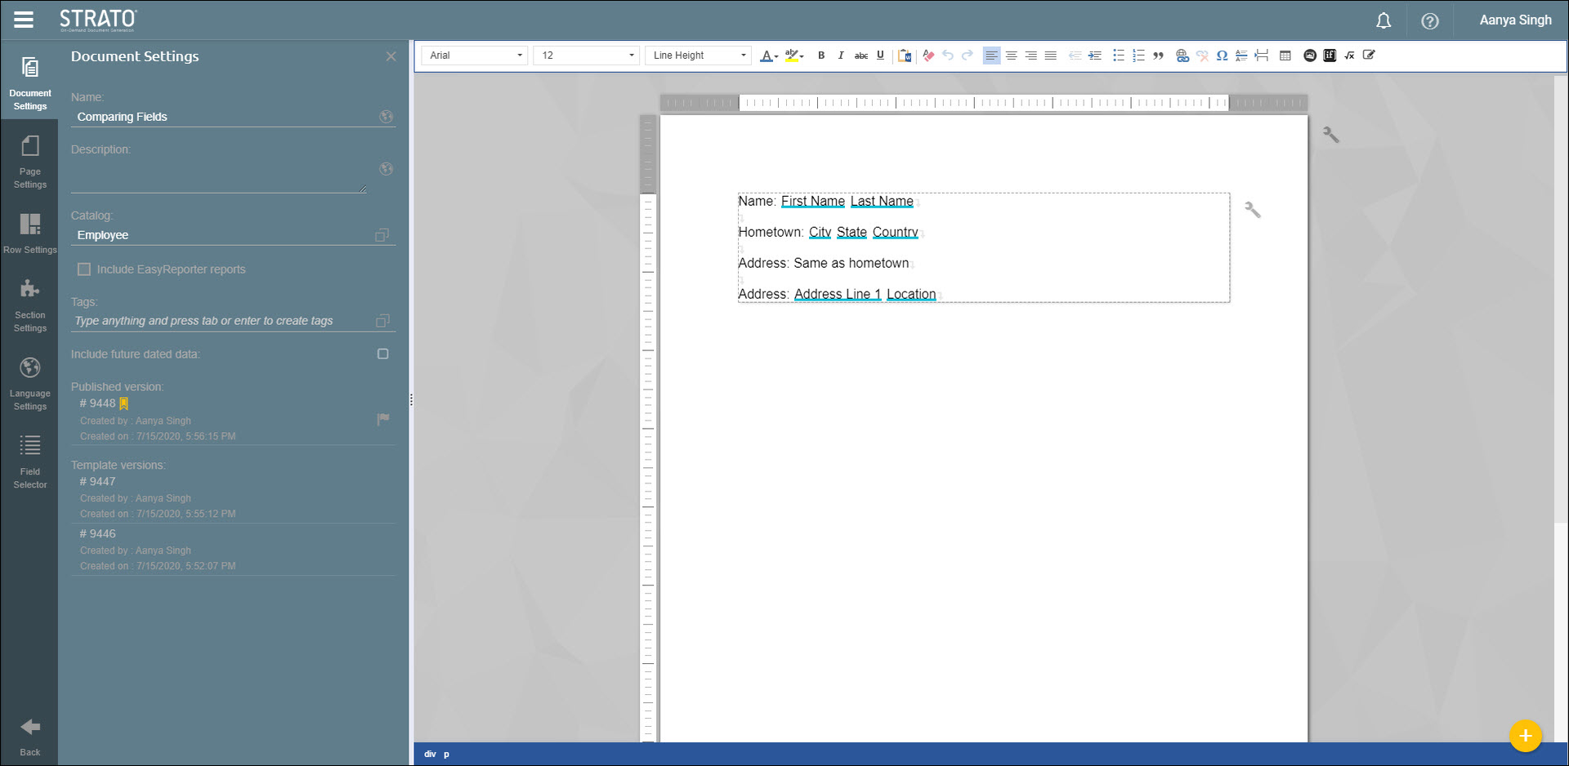Insert special character with the Omega icon

coord(1222,56)
